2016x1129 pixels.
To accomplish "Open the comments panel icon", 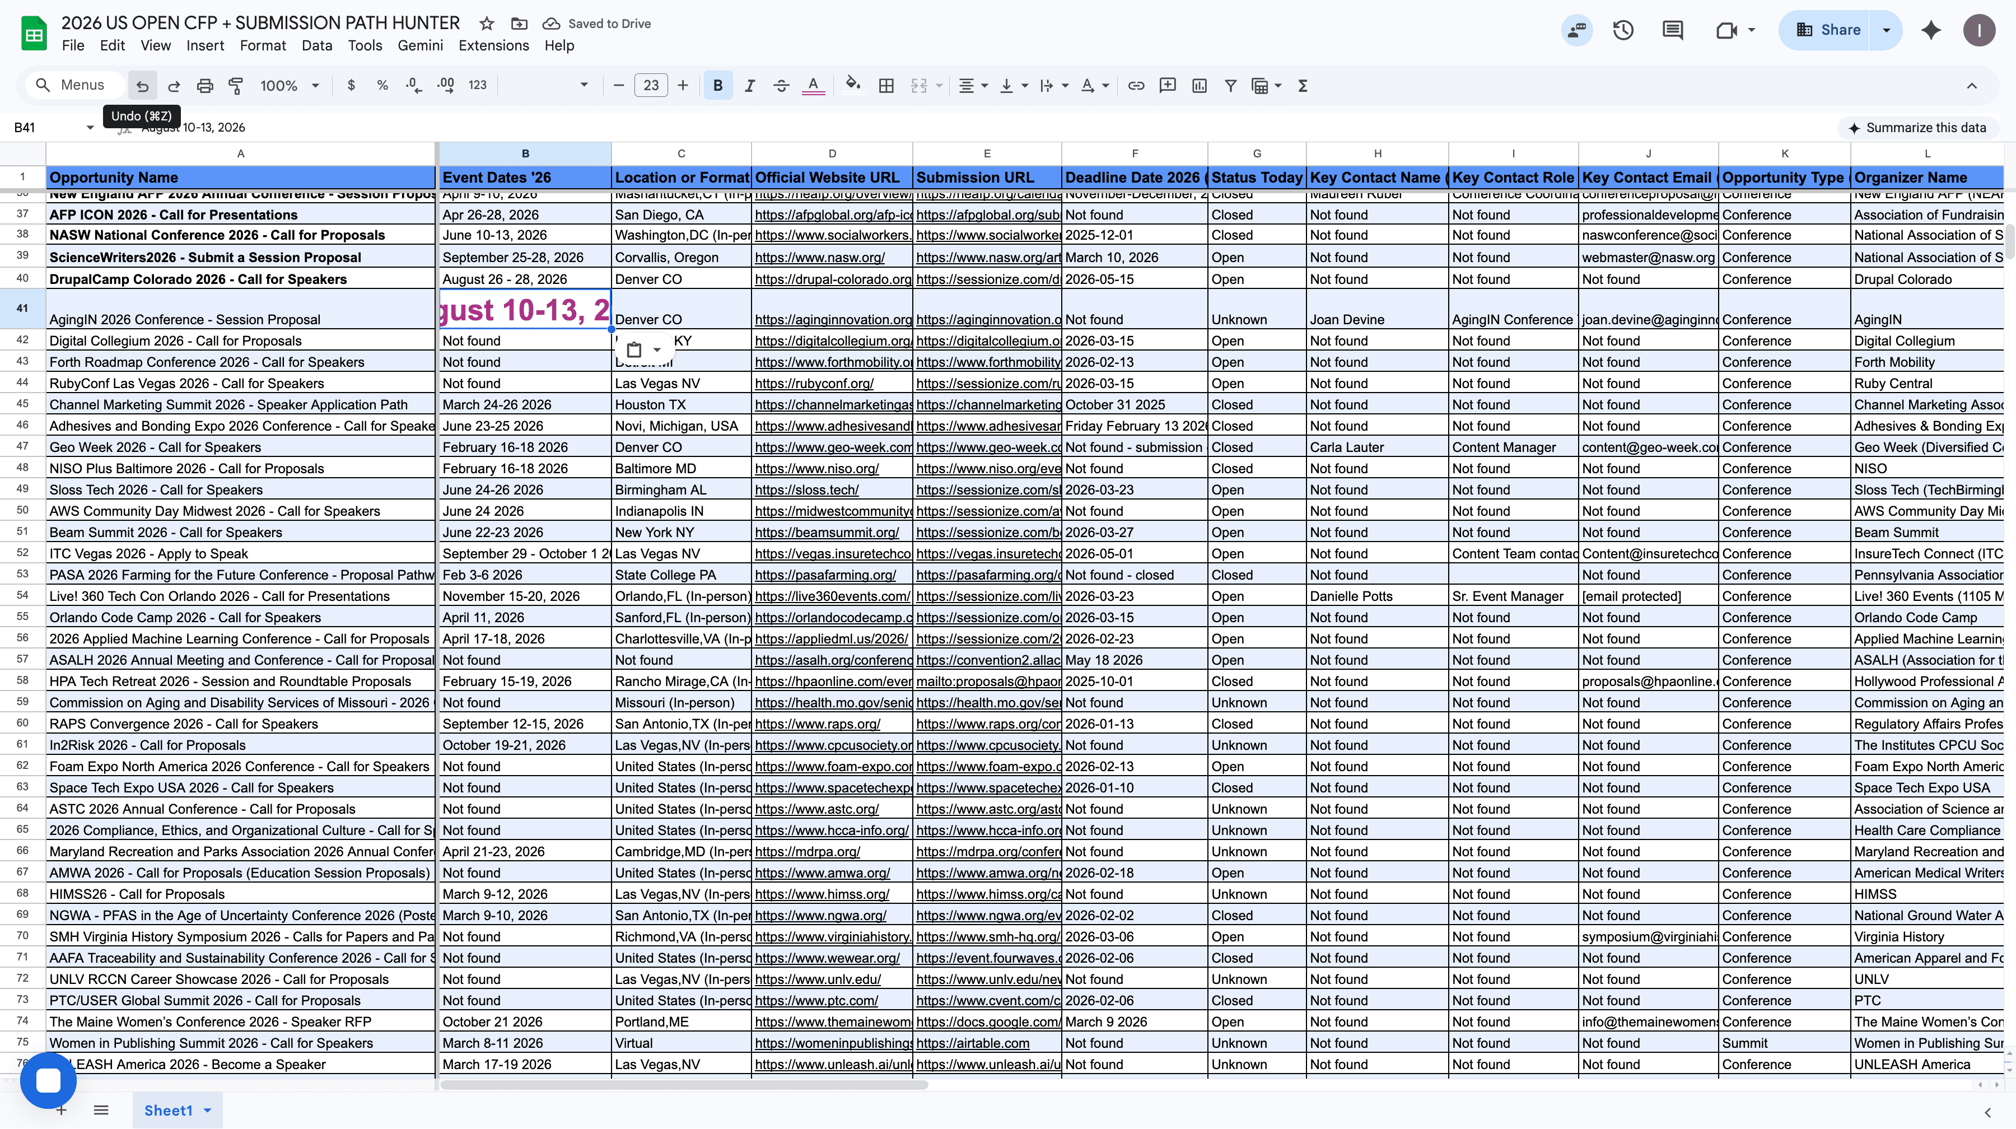I will tap(1672, 30).
